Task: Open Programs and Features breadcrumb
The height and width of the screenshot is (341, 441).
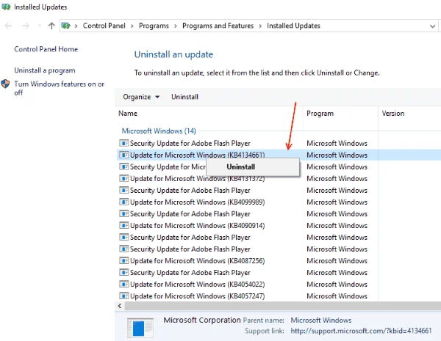Action: click(x=218, y=26)
